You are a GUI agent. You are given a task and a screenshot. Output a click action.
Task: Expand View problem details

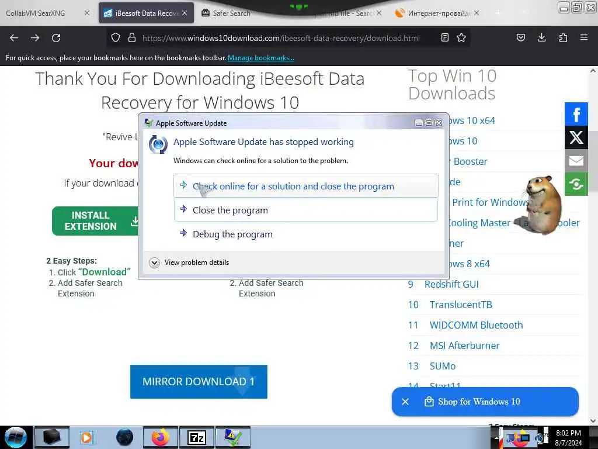tap(189, 263)
